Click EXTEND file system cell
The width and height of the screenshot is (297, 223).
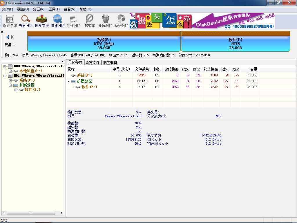coord(142,81)
